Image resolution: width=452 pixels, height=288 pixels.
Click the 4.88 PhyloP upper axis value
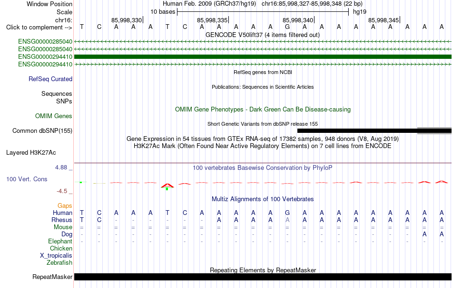61,167
